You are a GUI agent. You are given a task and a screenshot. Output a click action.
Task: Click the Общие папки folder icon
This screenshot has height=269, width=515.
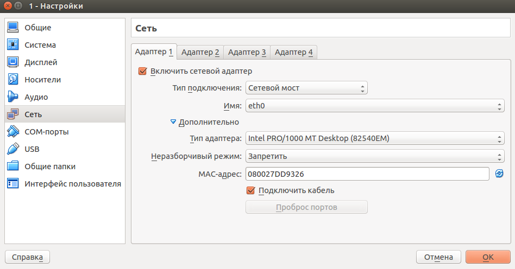(x=13, y=166)
